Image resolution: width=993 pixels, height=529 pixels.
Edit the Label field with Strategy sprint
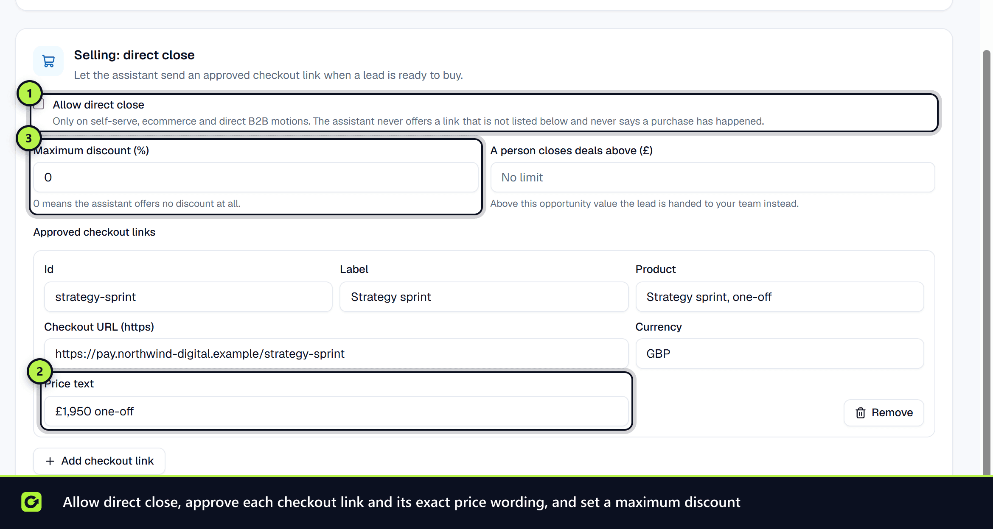(484, 297)
